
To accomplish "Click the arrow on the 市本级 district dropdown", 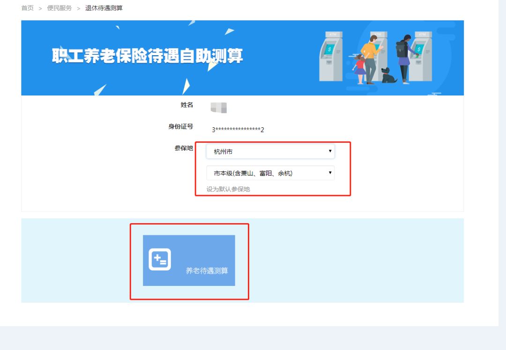I will (x=330, y=173).
